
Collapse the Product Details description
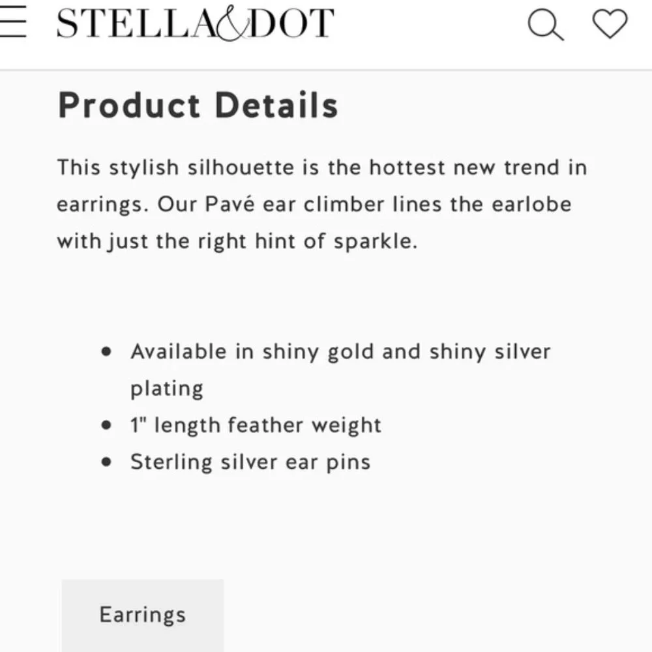[198, 105]
